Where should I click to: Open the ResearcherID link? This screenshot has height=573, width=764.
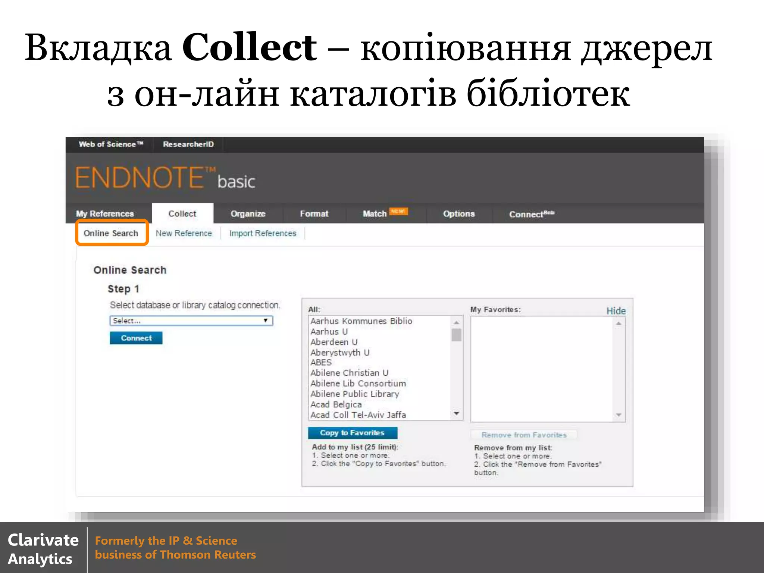tap(188, 144)
